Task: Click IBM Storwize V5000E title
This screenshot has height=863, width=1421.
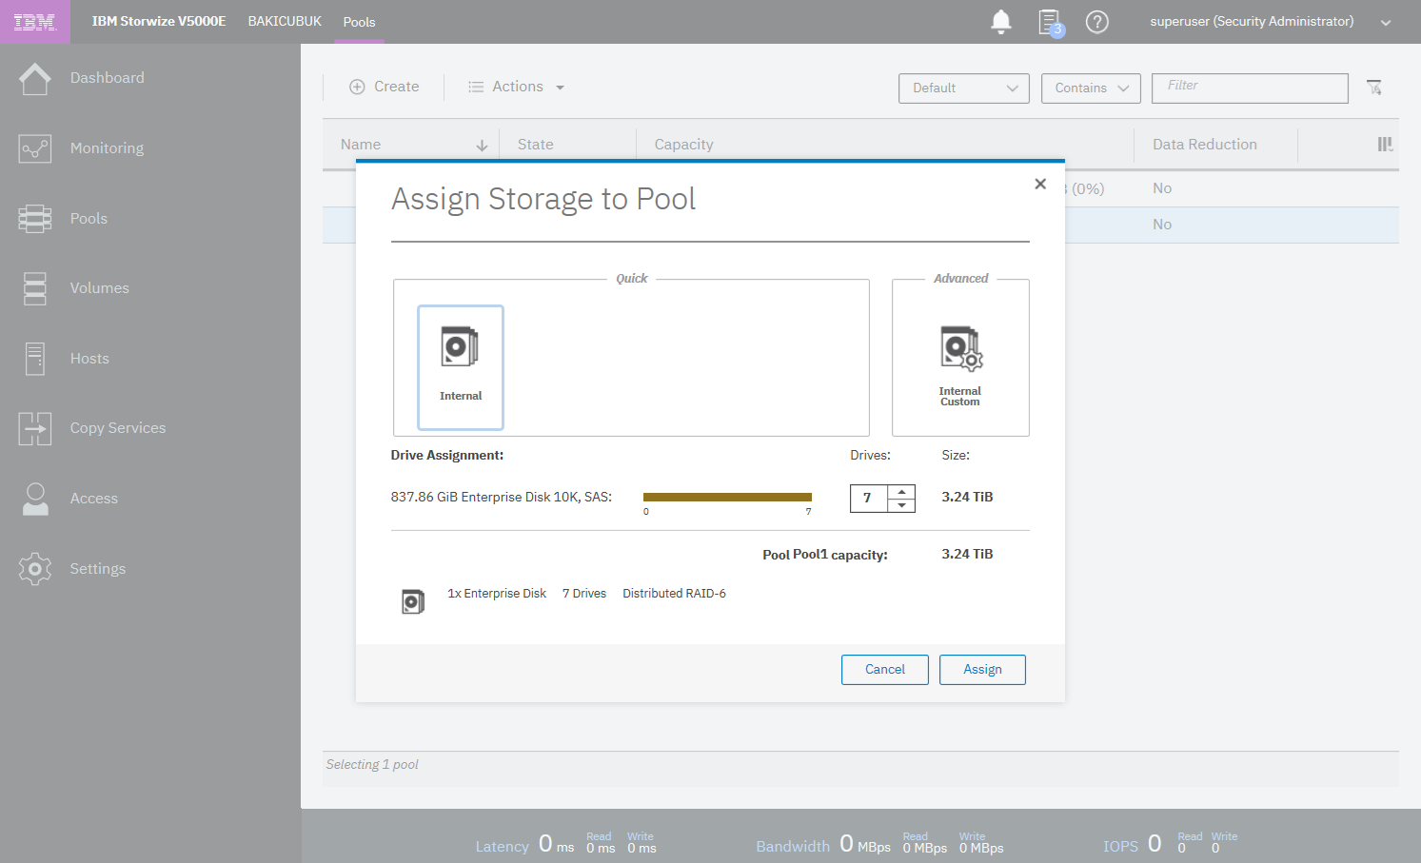Action: (x=159, y=21)
